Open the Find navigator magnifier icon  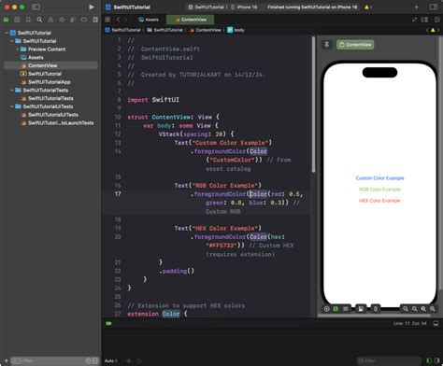pos(39,20)
